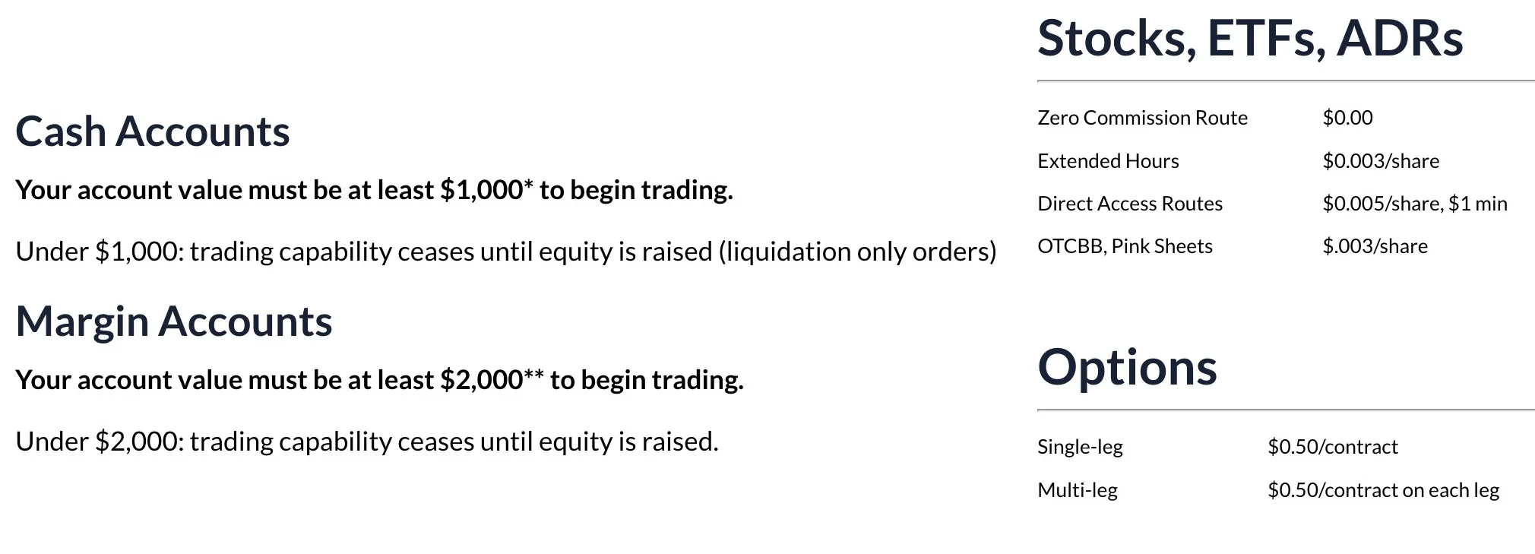Select the liquidation only orders sentence
Image resolution: width=1535 pixels, height=554 pixels.
506,252
